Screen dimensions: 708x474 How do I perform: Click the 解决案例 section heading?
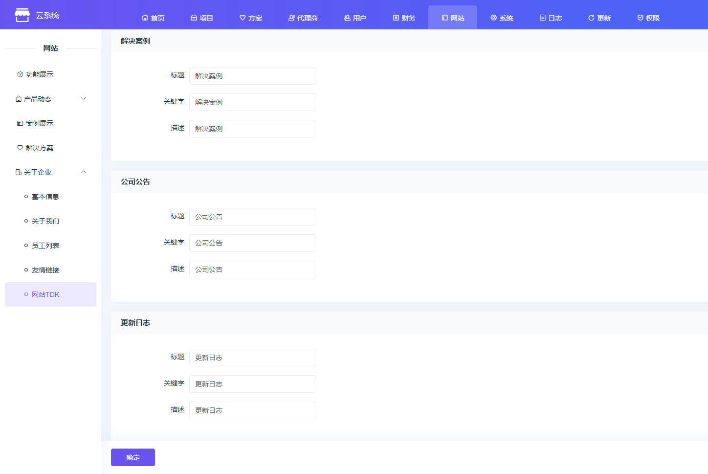point(135,41)
